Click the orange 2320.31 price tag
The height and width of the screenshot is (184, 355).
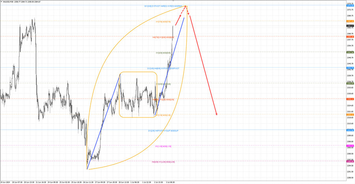click(350, 115)
